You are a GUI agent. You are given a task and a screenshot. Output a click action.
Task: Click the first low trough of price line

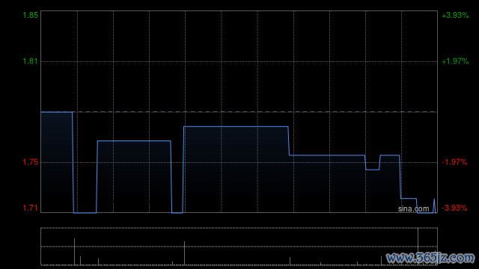(85, 212)
